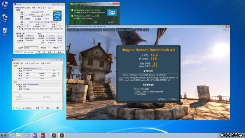
Task: Click the Platform Windows 7 row in results
Action: coord(148,75)
